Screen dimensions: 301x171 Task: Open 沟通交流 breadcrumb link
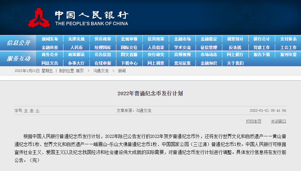point(101,71)
